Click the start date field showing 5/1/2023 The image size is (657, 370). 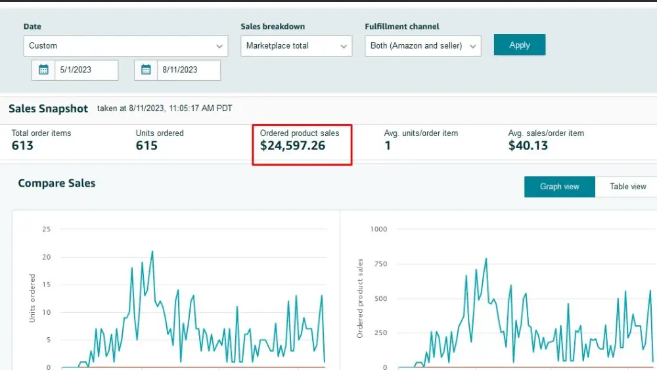click(x=85, y=70)
